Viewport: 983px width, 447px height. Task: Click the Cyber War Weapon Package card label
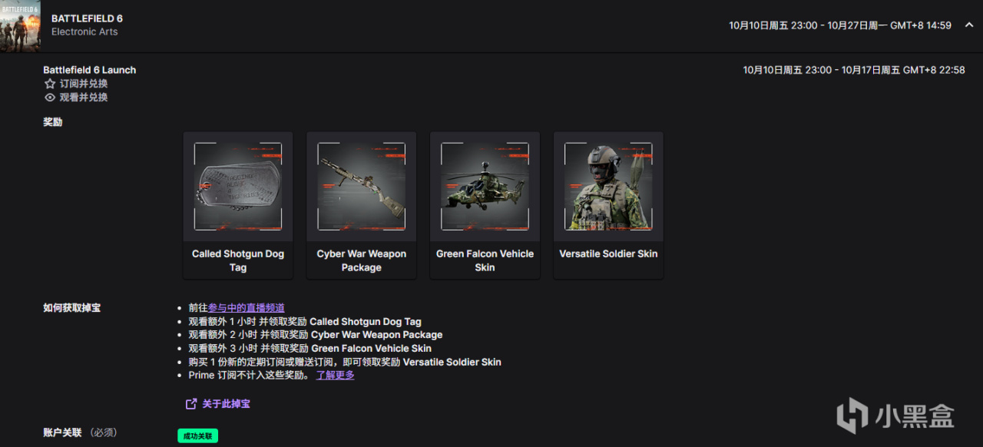coord(362,260)
